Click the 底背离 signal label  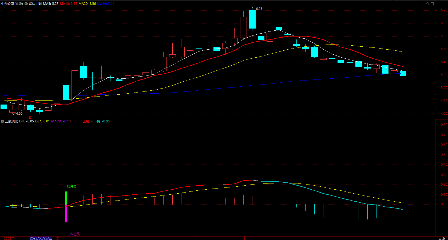pos(72,186)
